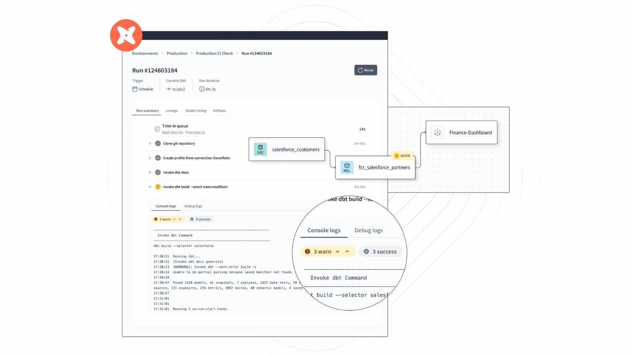Screen dimensions: 631x356
Task: Click the yellow WARN badge in lineage
Action: point(402,156)
